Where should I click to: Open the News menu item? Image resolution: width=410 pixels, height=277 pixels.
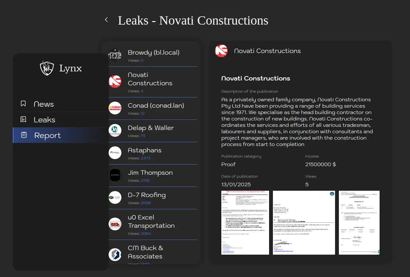click(44, 104)
